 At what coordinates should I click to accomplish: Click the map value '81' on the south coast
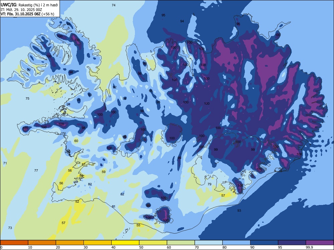pyautogui.click(x=114, y=206)
